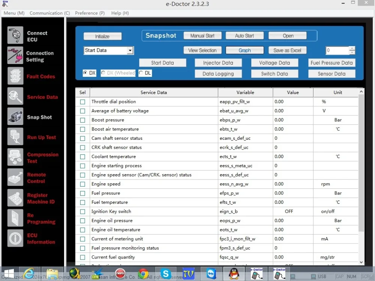Open Re Programing icon
The width and height of the screenshot is (375, 281).
pos(15,218)
